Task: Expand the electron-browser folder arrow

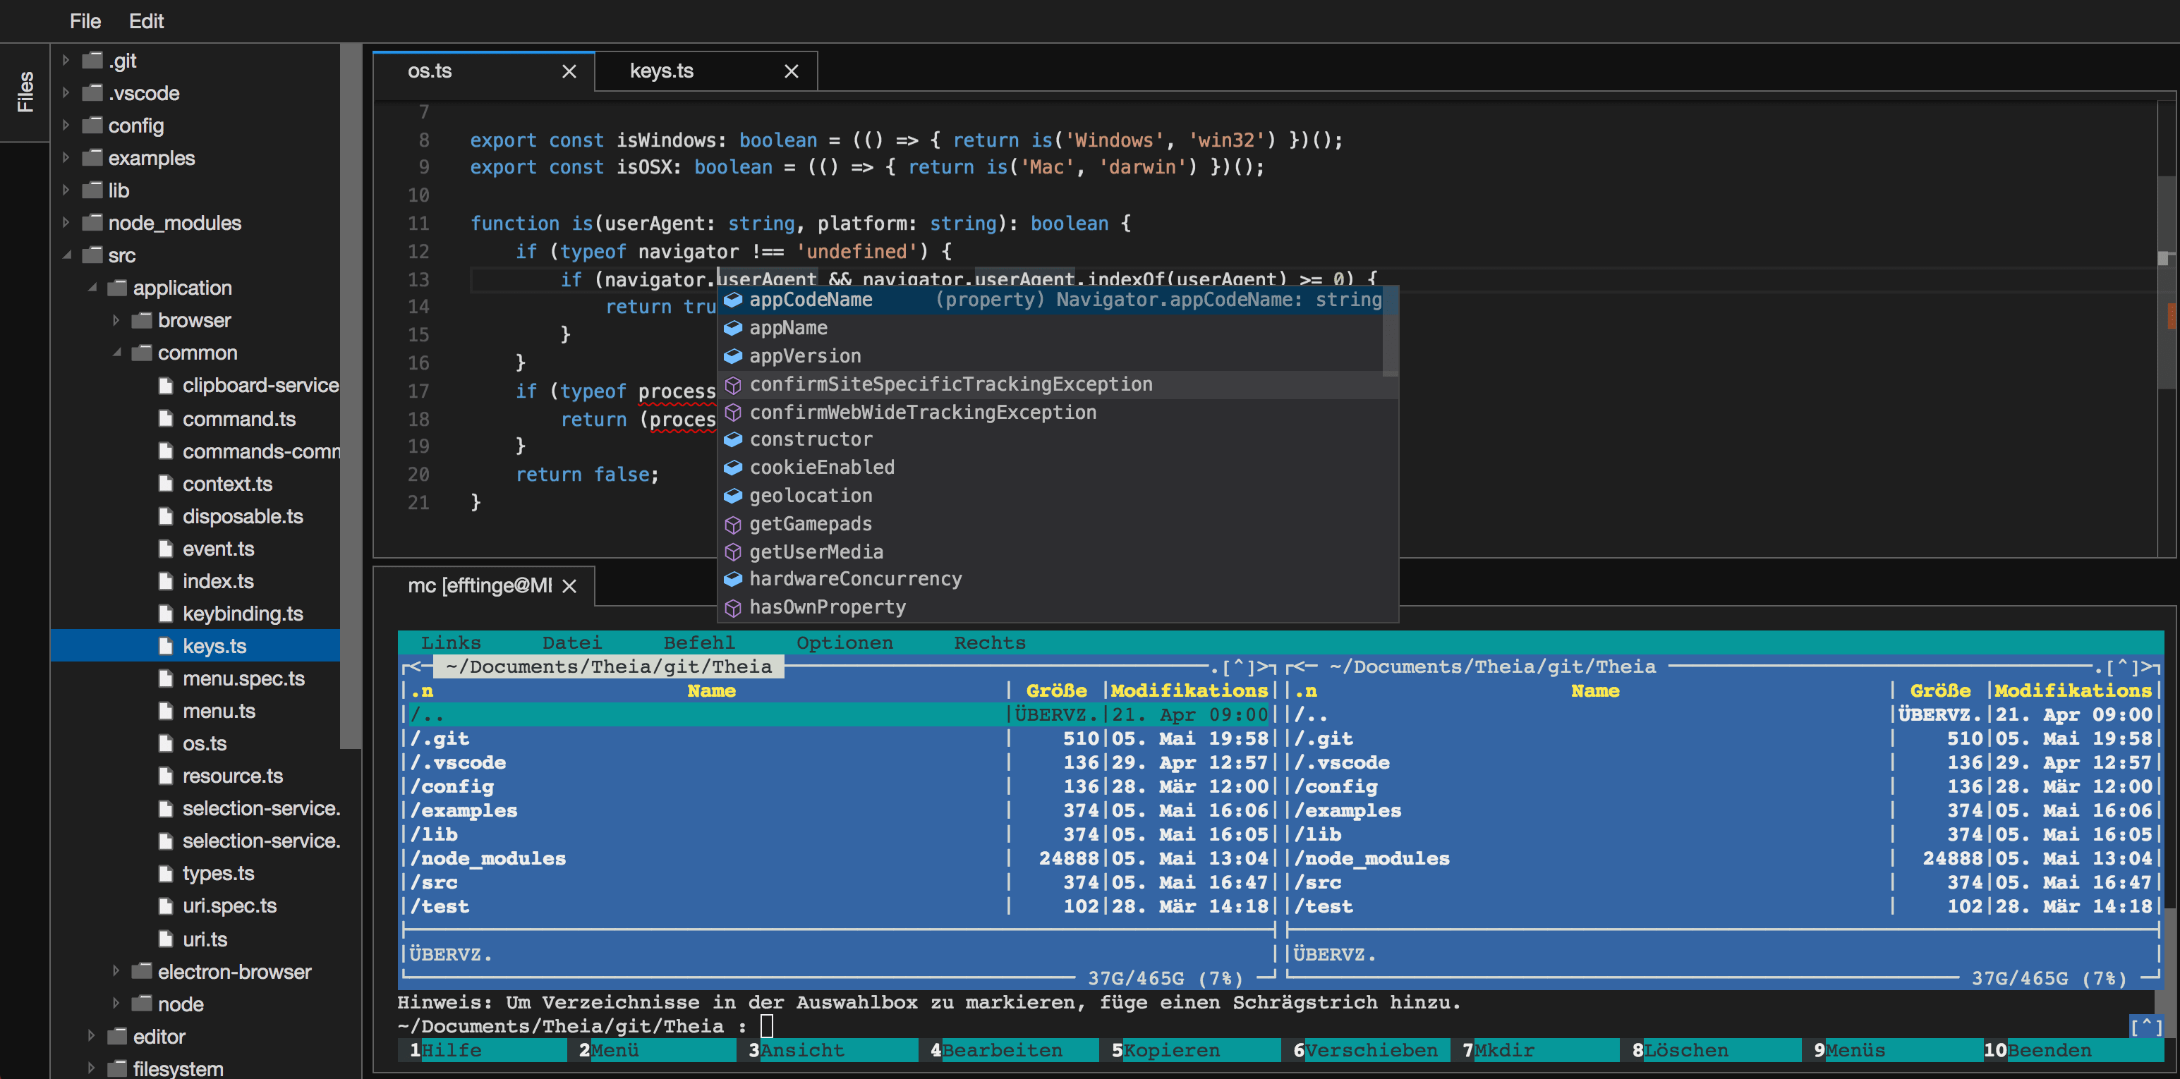Action: click(x=116, y=972)
